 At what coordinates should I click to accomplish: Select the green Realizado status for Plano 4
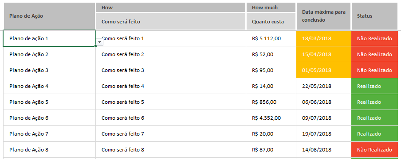coord(376,86)
